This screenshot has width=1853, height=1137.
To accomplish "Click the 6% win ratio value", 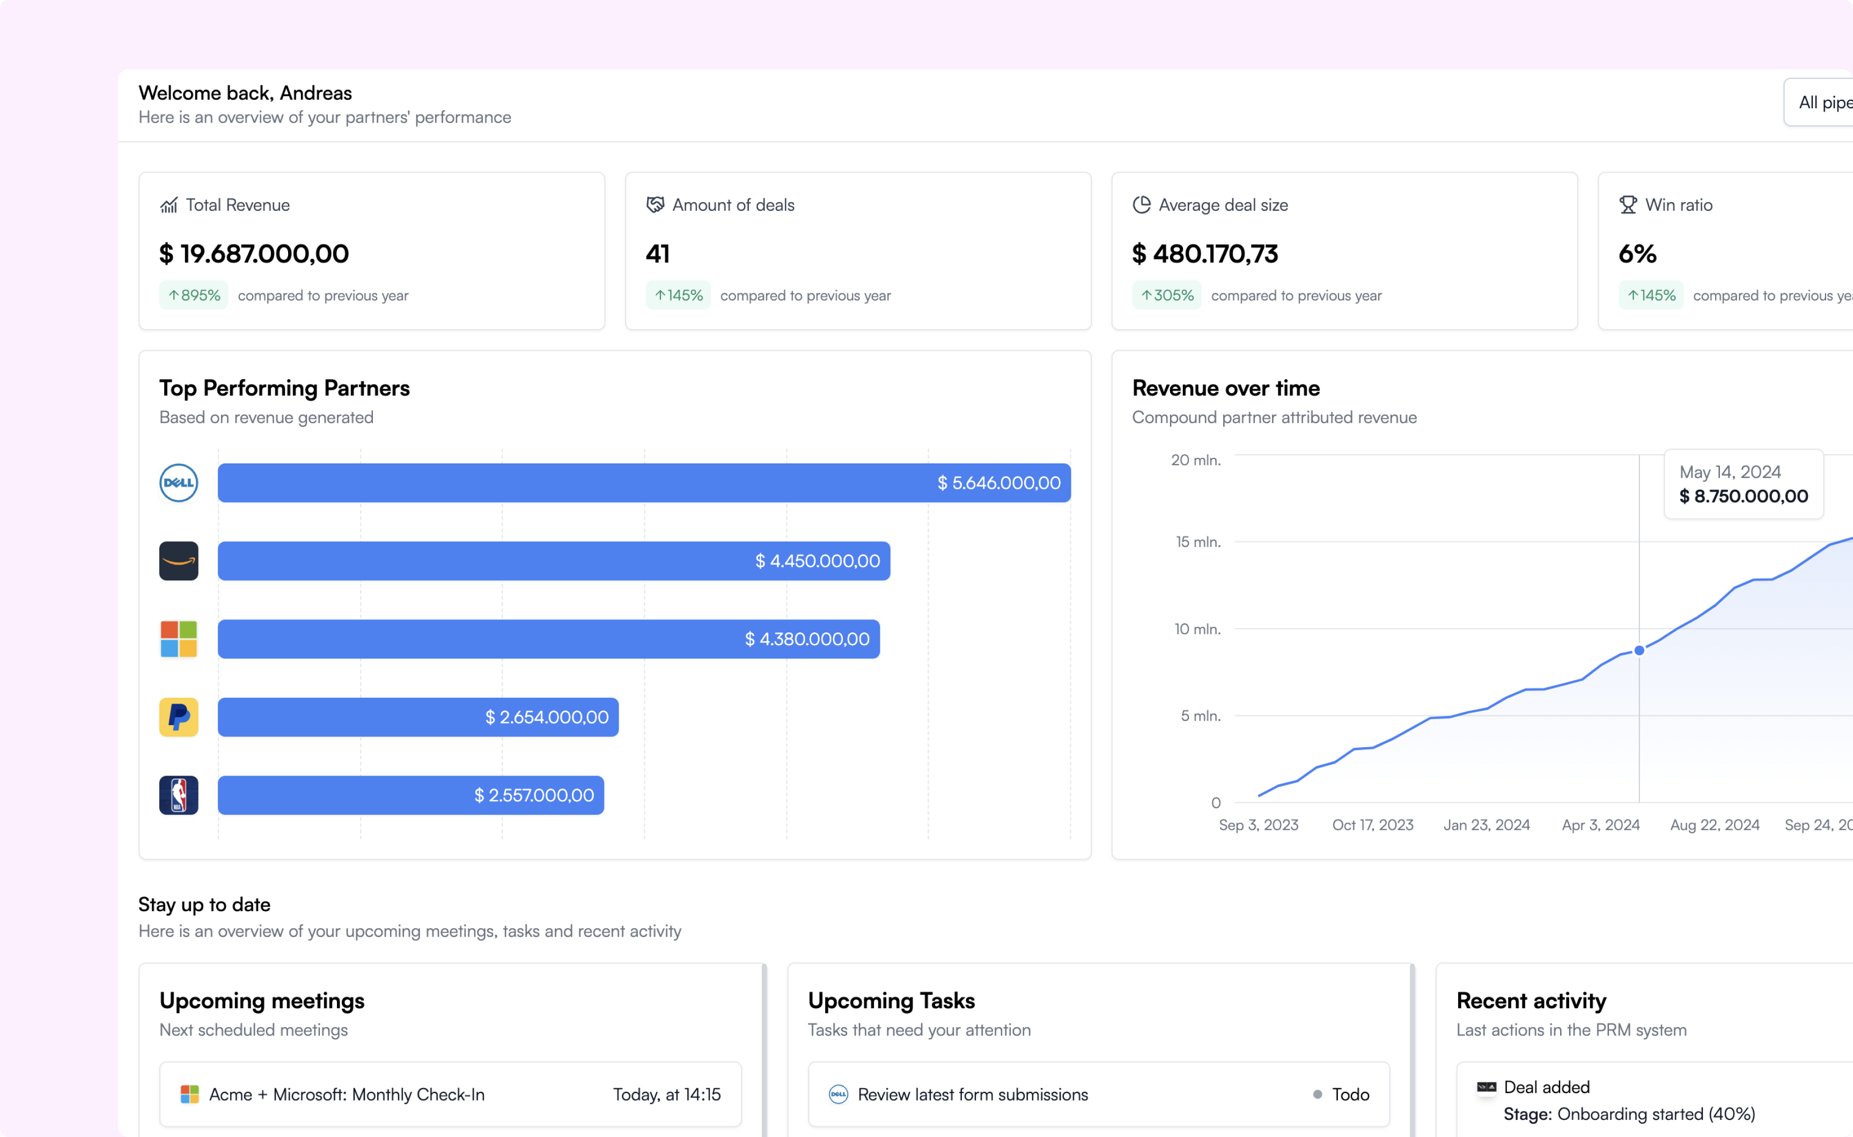I will click(1638, 254).
